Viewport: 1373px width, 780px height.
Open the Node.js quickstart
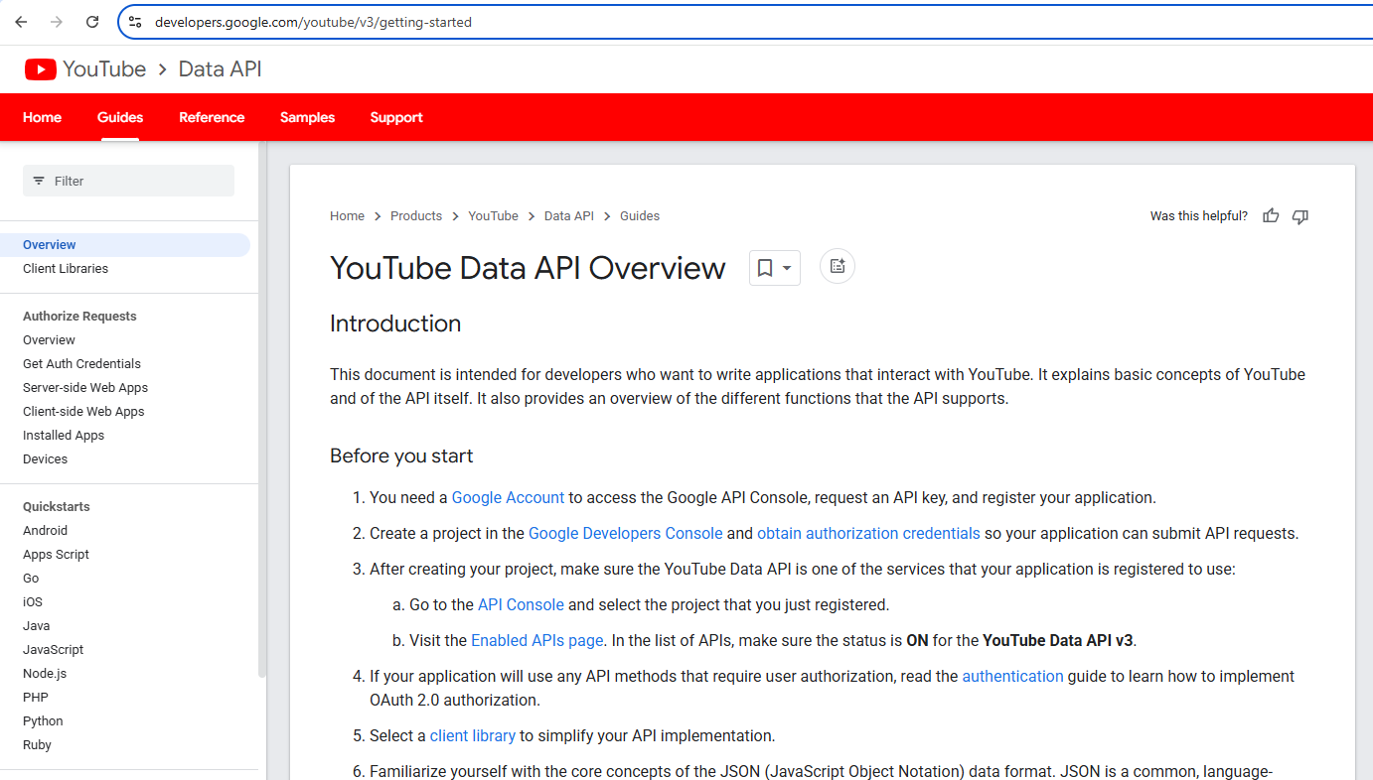point(45,674)
